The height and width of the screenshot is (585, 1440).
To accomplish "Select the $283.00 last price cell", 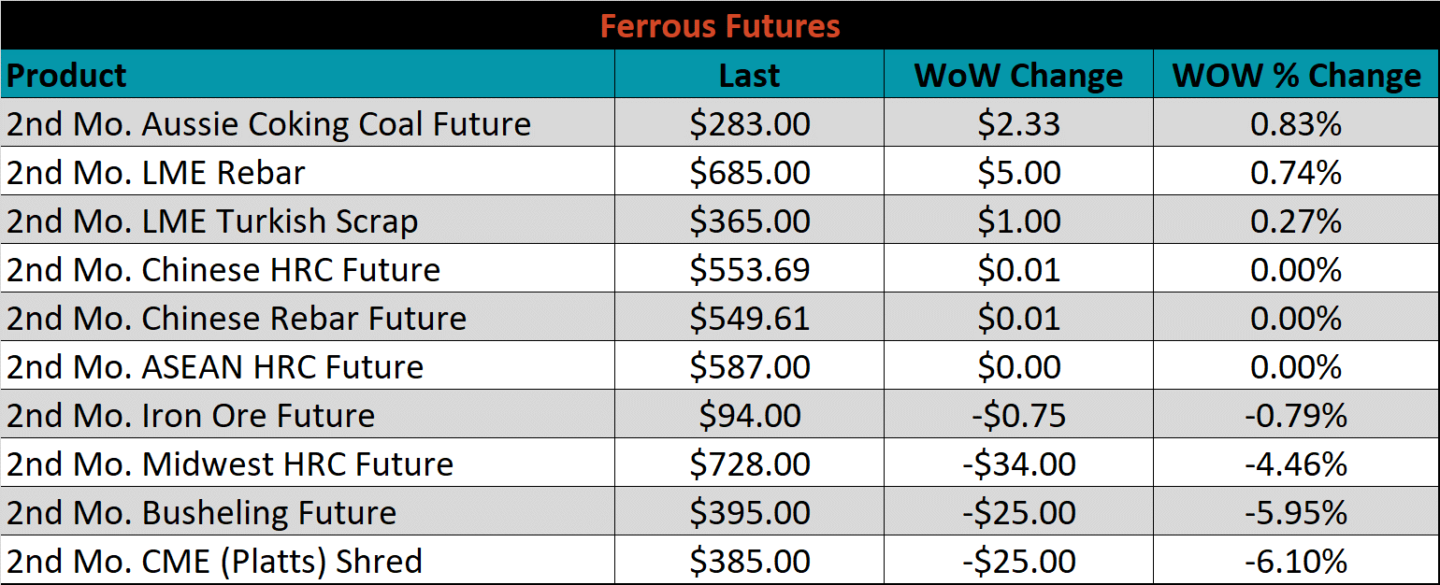I will [x=749, y=123].
